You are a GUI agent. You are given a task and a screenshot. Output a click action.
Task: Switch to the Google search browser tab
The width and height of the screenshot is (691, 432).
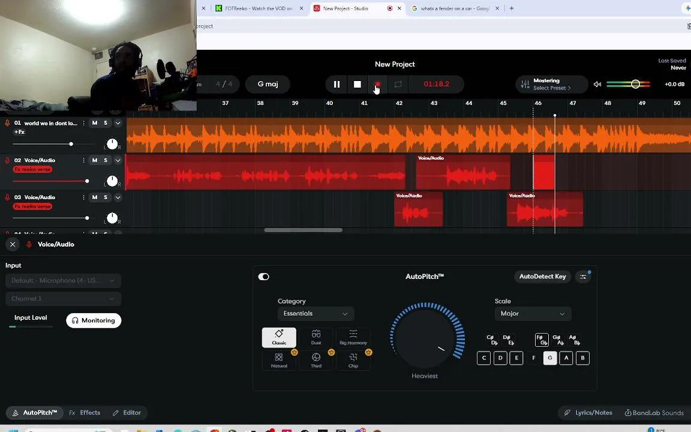click(x=454, y=8)
